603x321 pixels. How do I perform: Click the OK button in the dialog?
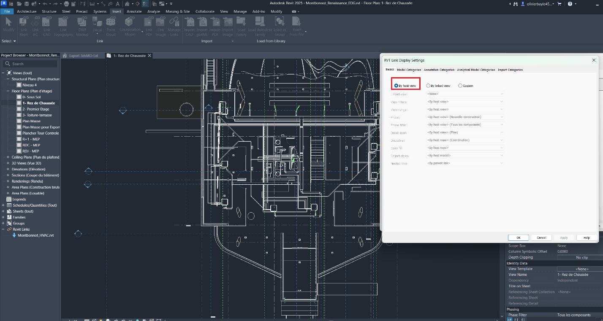[x=518, y=237]
